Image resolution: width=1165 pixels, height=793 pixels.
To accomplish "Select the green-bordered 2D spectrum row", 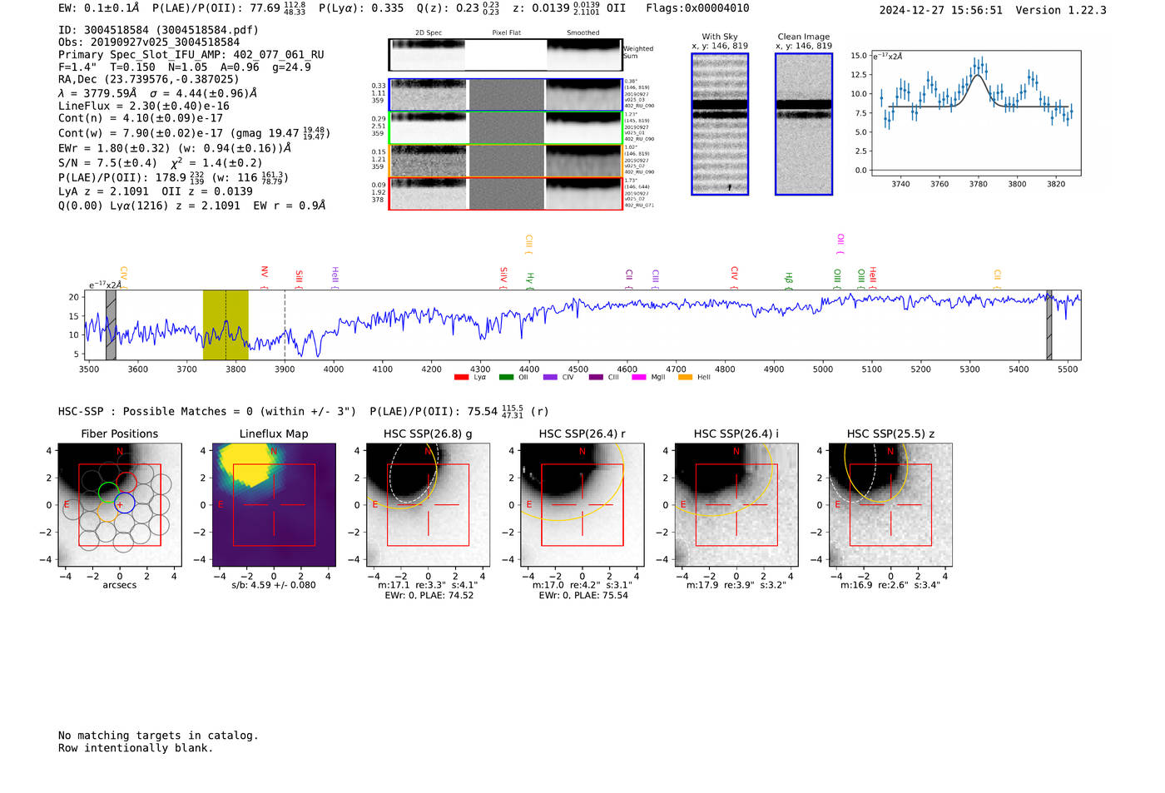I will pyautogui.click(x=505, y=128).
